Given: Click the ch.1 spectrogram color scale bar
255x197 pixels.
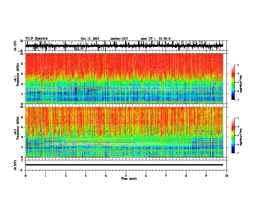Looking at the screenshot, I should (233, 82).
